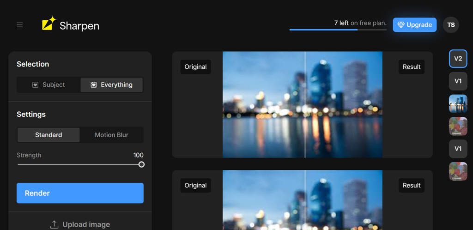Switch to Standard settings tab
Image resolution: width=473 pixels, height=230 pixels.
pyautogui.click(x=49, y=135)
